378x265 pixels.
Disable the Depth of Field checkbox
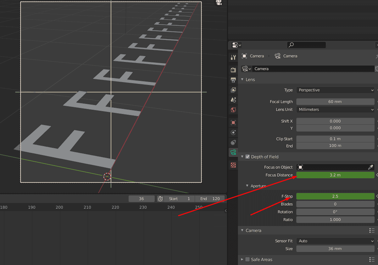248,157
